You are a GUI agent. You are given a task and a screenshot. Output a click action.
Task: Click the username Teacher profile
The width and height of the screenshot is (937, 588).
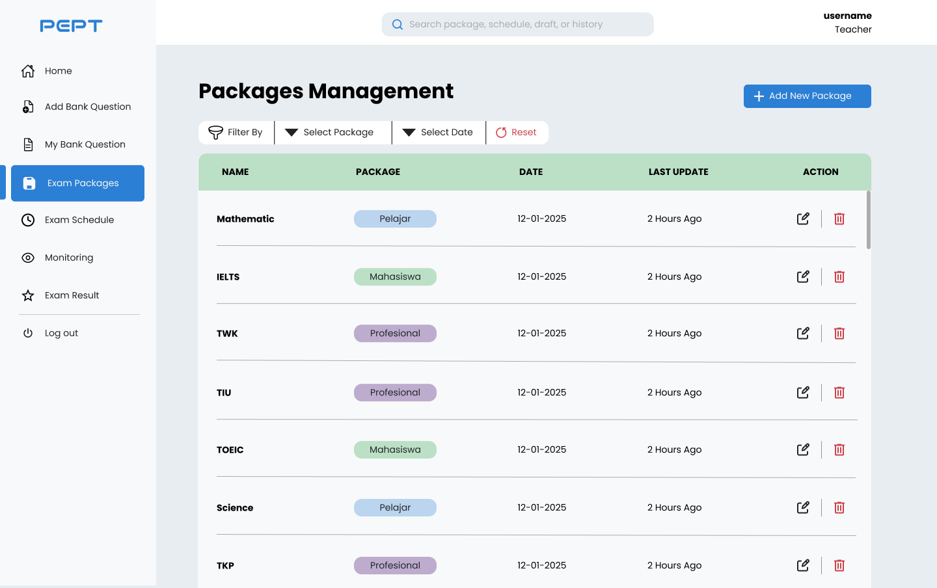[848, 23]
